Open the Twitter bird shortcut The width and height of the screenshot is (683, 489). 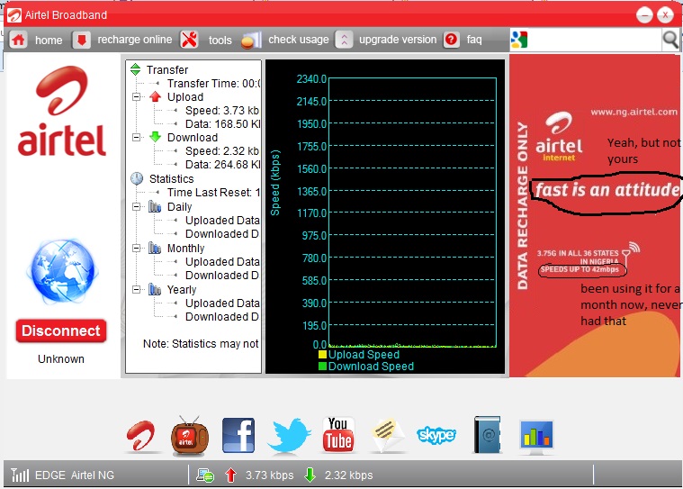coord(288,436)
